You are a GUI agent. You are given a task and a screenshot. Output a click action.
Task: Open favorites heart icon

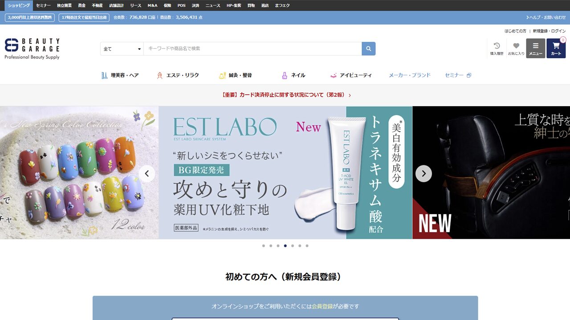pos(516,48)
